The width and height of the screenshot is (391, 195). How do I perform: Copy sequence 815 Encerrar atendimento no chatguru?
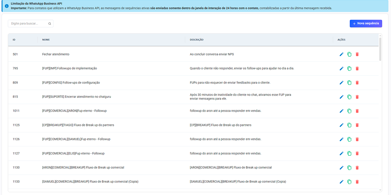coord(349,97)
